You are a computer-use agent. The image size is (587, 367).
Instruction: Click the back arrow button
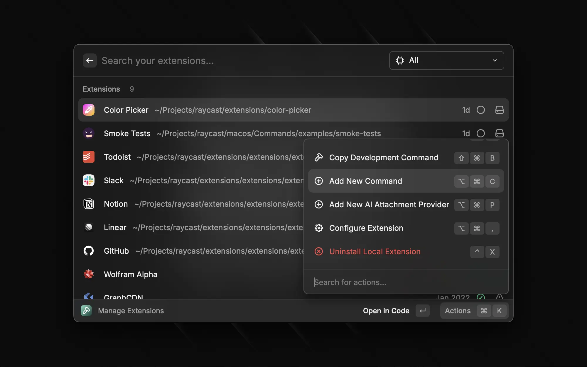(x=90, y=60)
